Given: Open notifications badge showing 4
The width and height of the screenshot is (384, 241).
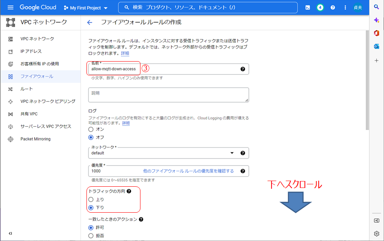Looking at the screenshot, I should (x=320, y=8).
